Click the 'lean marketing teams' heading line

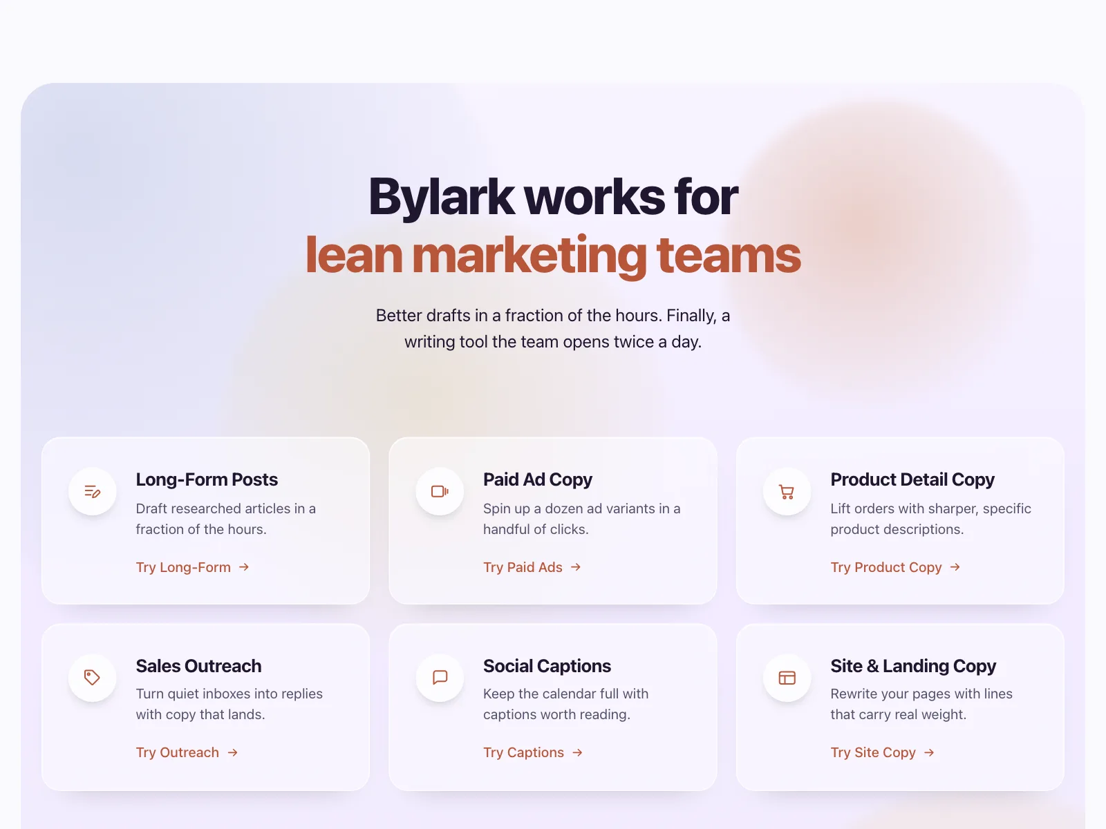coord(553,255)
